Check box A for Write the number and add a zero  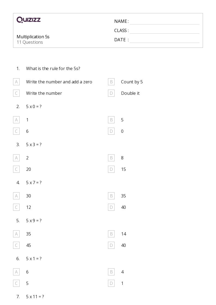point(16,82)
